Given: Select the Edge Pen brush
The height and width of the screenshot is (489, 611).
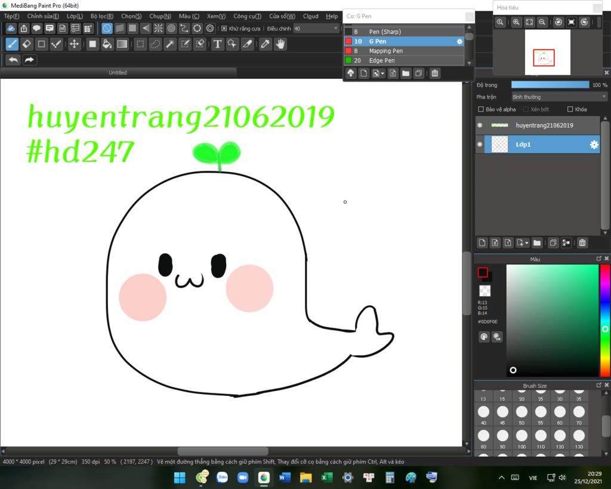Looking at the screenshot, I should (404, 60).
